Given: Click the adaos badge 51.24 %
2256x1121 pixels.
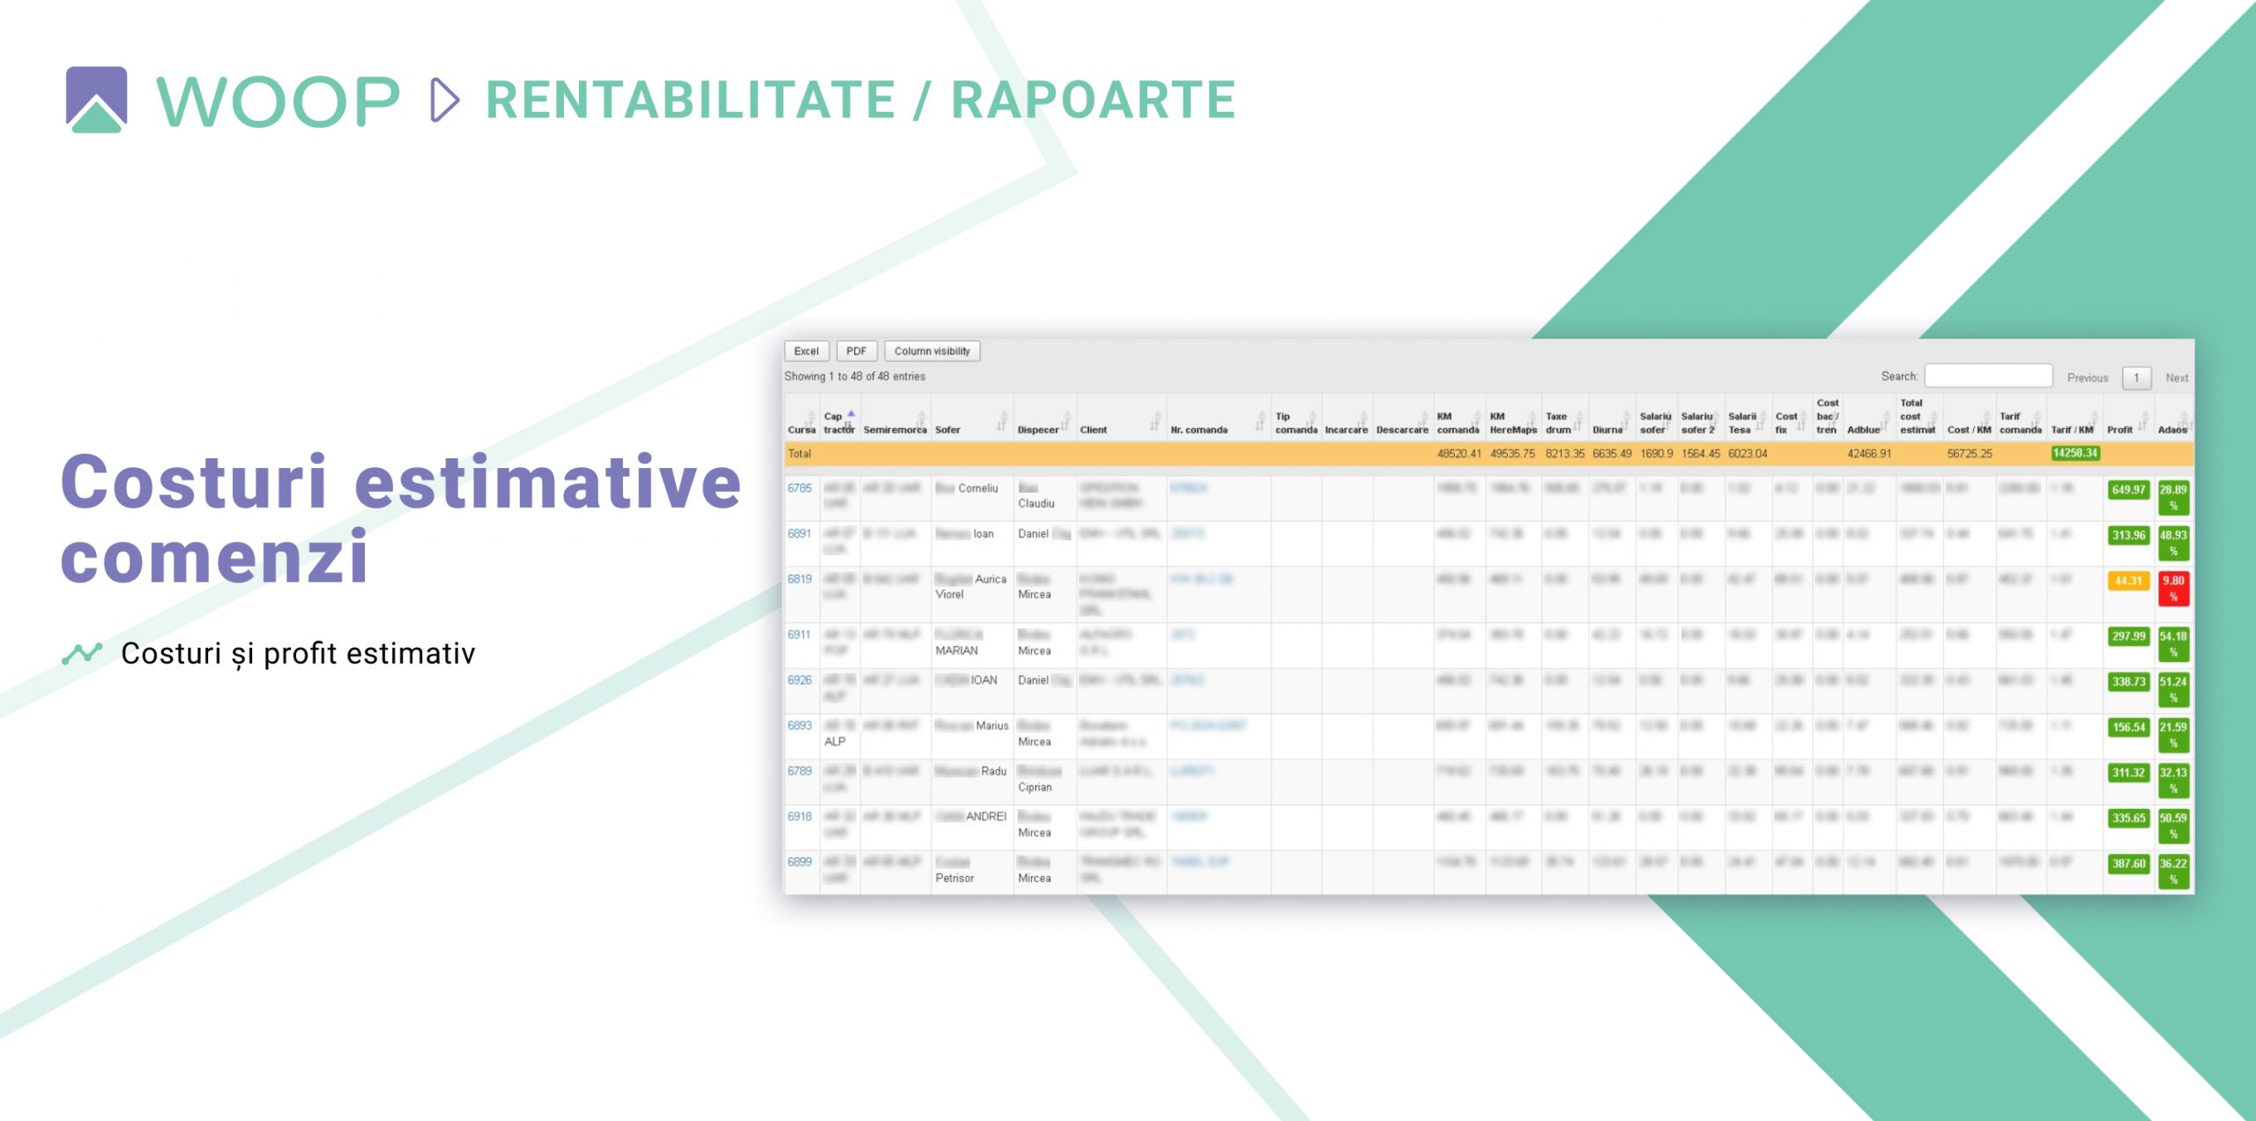Looking at the screenshot, I should click(2173, 690).
